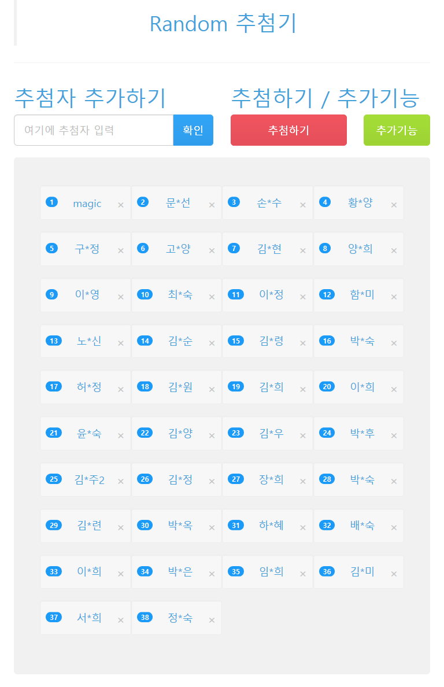Viewport: 444px width, 687px height.
Task: Delete entry 25 김*주2 via x icon
Action: 121,482
